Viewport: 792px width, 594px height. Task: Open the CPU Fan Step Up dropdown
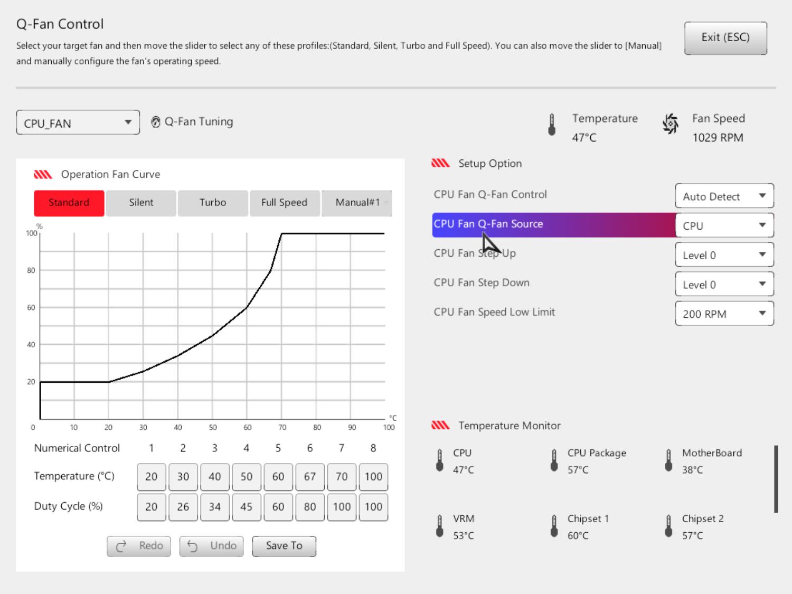pos(724,255)
